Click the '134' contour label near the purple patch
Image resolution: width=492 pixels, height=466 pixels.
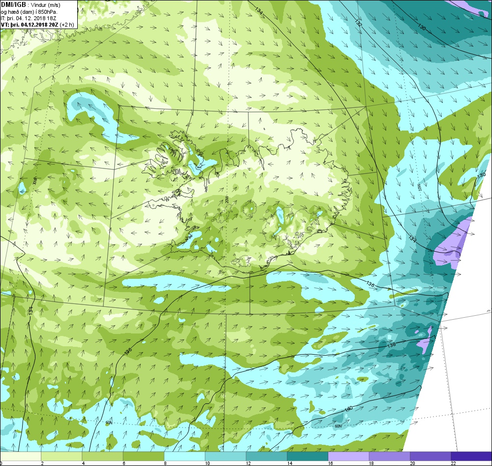click(x=412, y=239)
